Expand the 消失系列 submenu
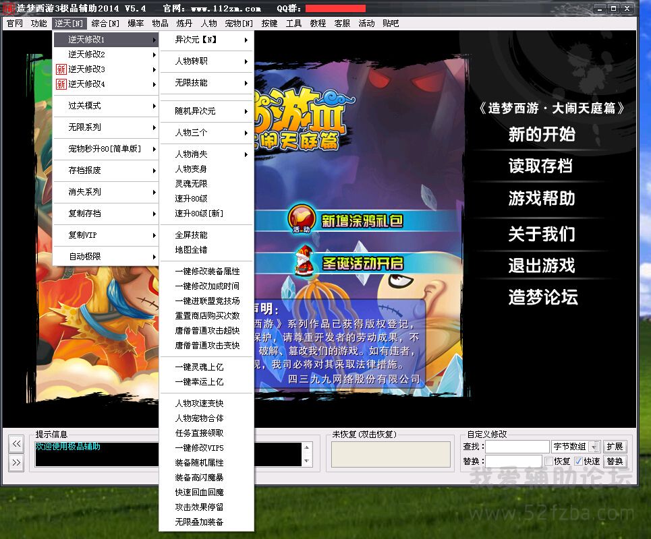This screenshot has height=539, width=651. tap(106, 192)
